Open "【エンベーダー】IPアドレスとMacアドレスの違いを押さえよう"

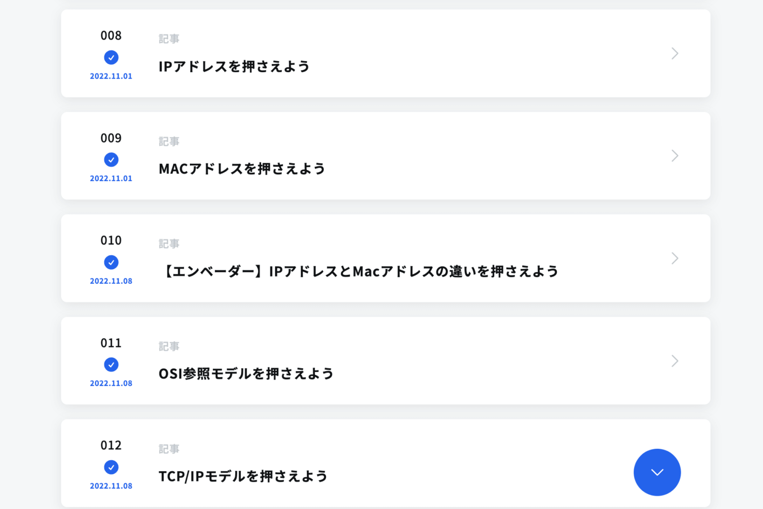pos(359,271)
